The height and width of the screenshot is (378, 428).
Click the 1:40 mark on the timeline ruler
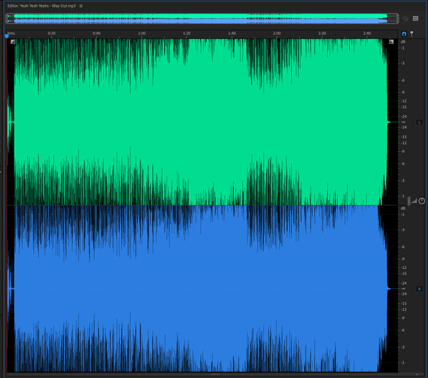232,33
